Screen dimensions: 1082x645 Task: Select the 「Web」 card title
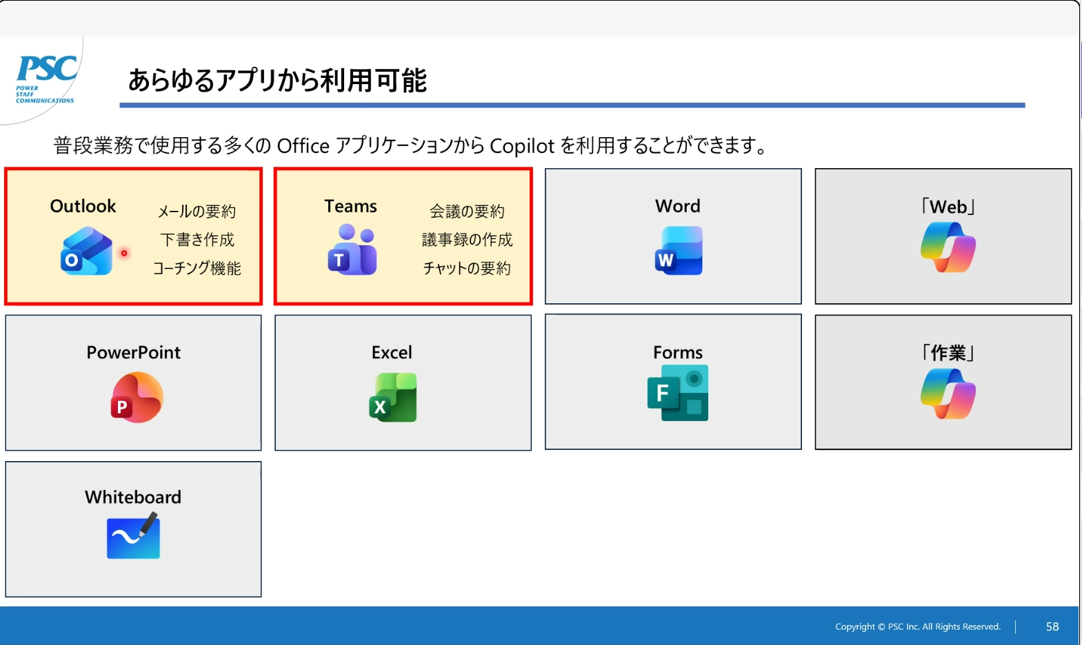pyautogui.click(x=948, y=207)
